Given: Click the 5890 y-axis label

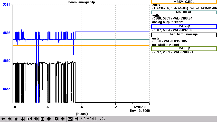Looking at the screenshot, I should pyautogui.click(x=7, y=61).
